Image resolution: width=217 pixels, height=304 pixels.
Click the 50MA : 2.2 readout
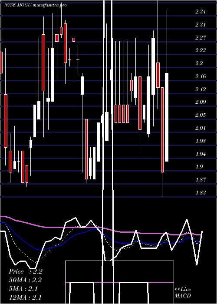click(x=25, y=280)
